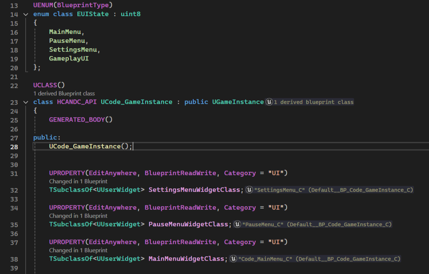Click the "PauseMenu_C" inline value hint
The width and height of the screenshot is (429, 274).
pos(263,224)
